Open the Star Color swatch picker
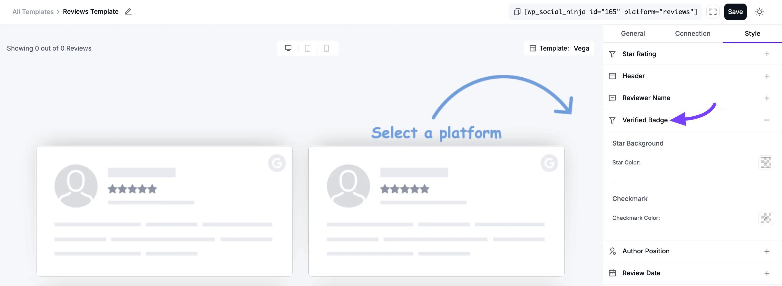Screen dimensions: 782x286 [766, 163]
